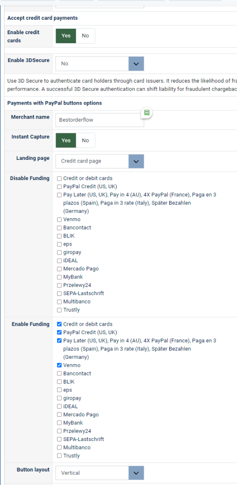Open the Enable 3DSecure dropdown
Screen dimensions: 237x485
pos(100,64)
